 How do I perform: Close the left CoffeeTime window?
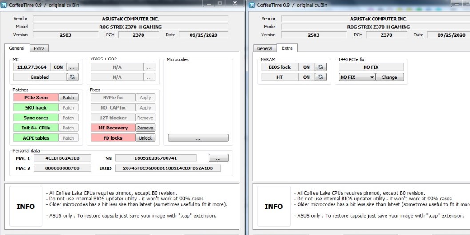(x=235, y=3)
